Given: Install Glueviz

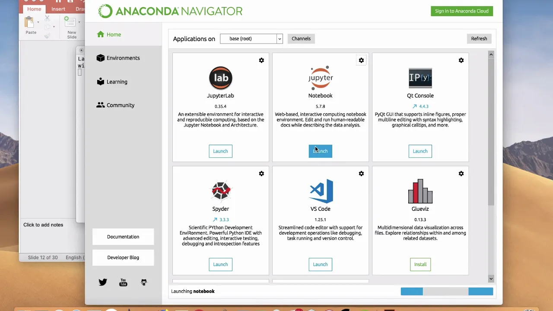Looking at the screenshot, I should click(420, 264).
